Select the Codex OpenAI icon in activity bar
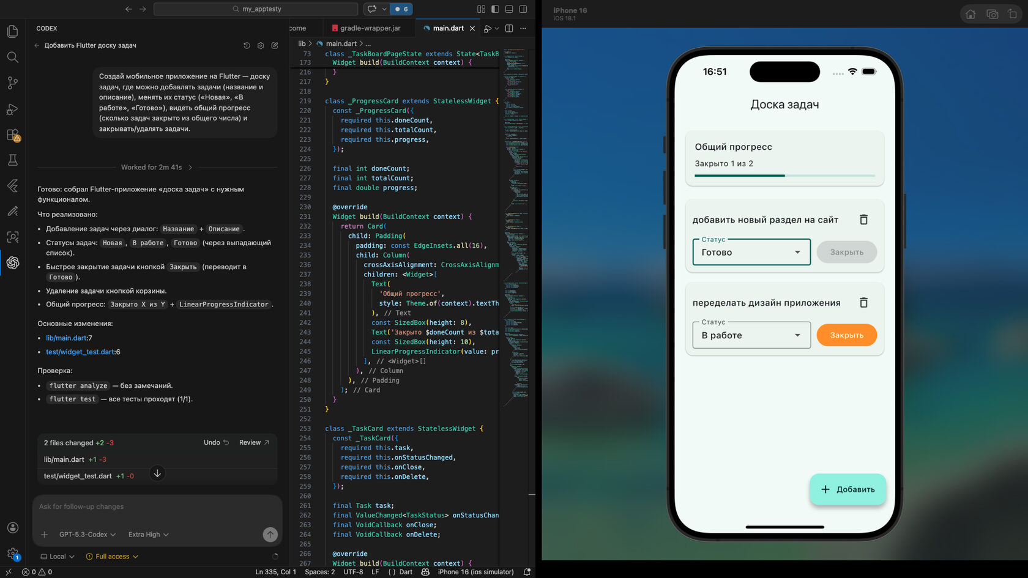Image resolution: width=1028 pixels, height=578 pixels. (12, 262)
